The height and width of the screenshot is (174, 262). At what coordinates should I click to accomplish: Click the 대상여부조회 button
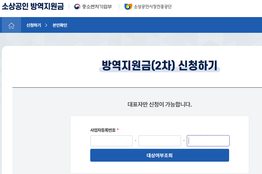pos(160,155)
